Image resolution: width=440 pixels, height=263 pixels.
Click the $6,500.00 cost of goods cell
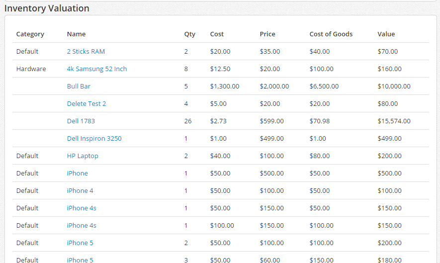click(324, 87)
